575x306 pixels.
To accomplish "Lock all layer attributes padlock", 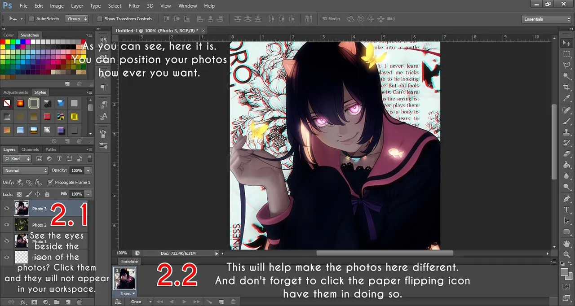I will click(47, 194).
